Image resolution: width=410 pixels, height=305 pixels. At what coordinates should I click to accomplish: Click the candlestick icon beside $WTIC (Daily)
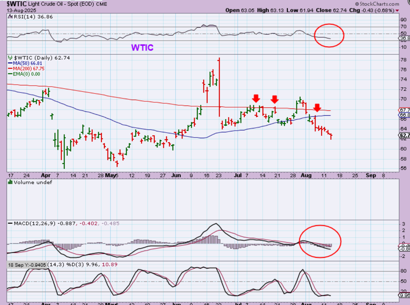click(10, 58)
